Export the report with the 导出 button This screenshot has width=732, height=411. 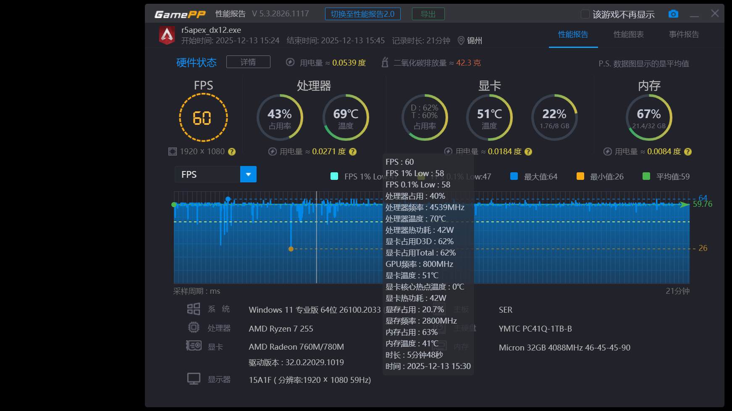[428, 14]
